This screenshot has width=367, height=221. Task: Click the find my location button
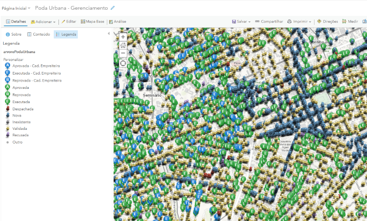point(123,63)
